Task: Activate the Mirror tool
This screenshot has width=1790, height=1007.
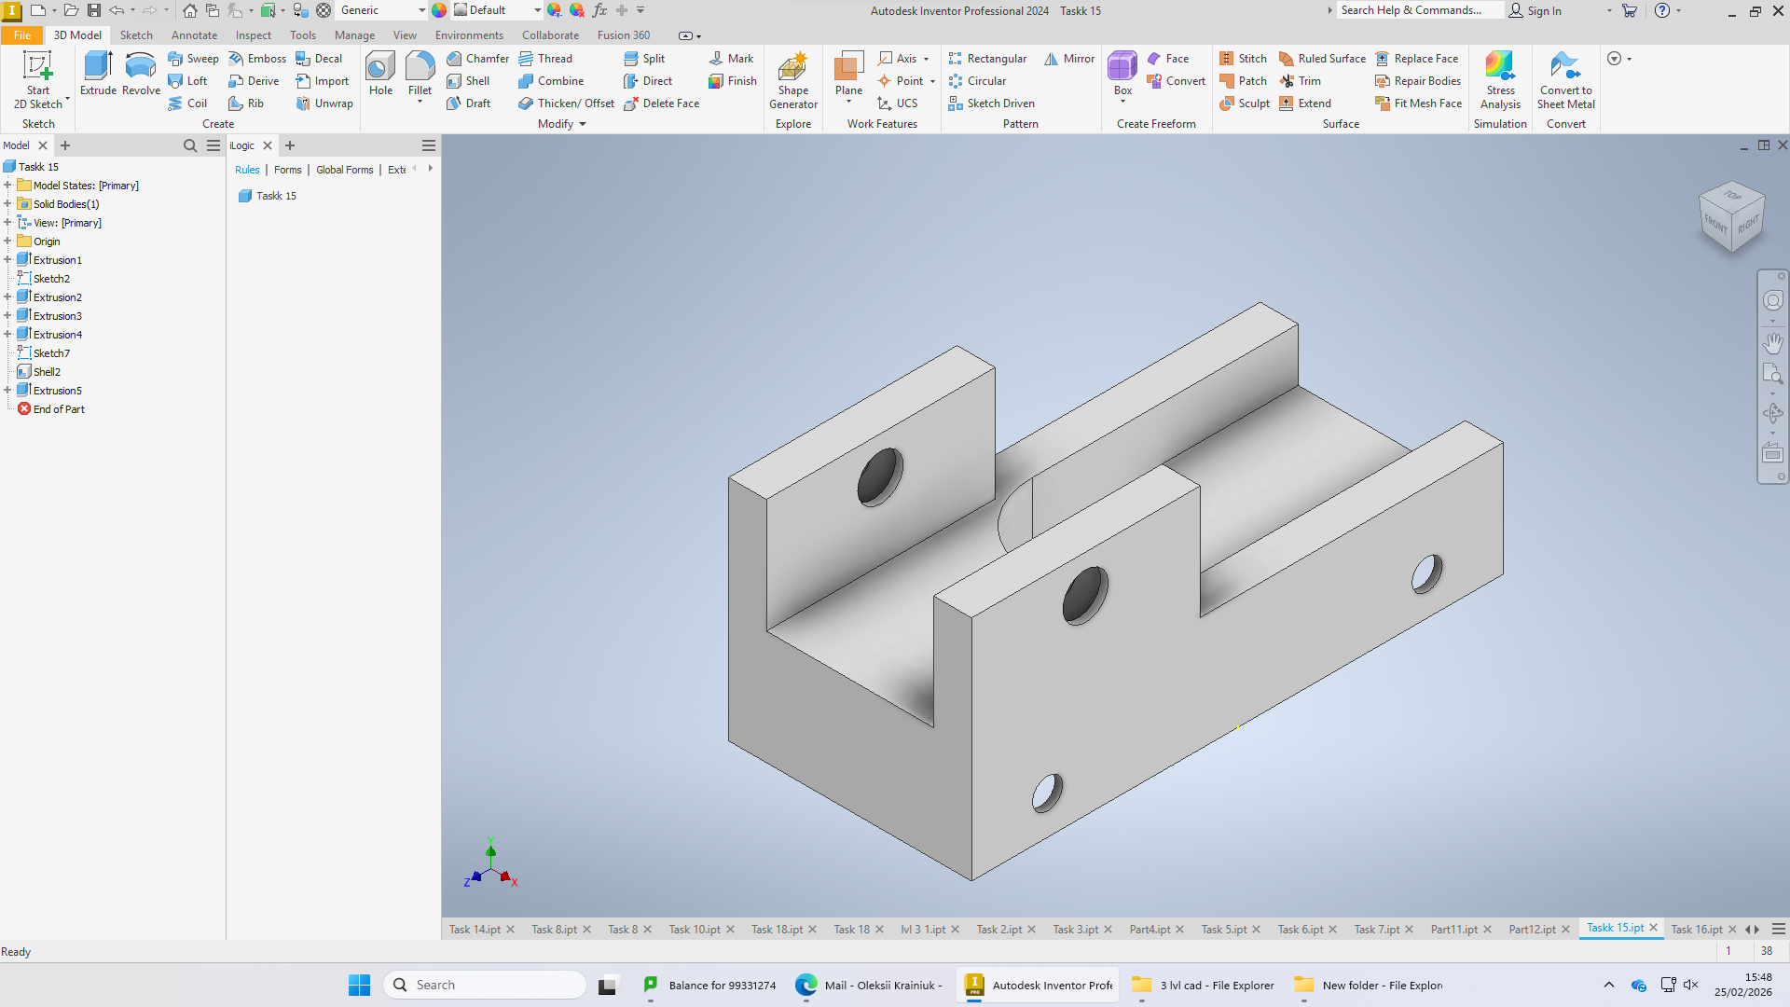Action: [x=1069, y=58]
